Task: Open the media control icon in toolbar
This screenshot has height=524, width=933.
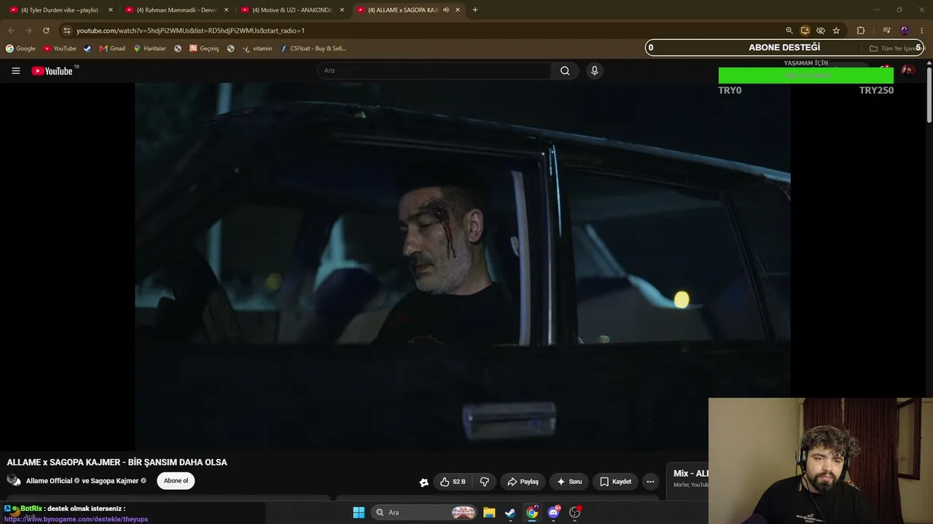Action: coord(886,31)
